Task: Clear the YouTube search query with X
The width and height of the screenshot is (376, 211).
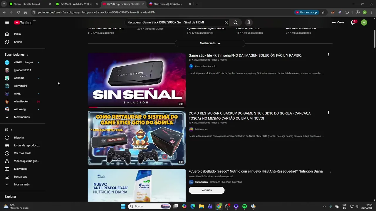Action: [226, 23]
